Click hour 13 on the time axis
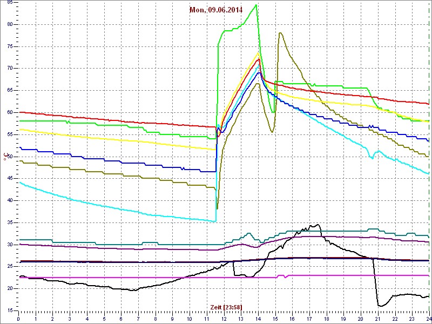The width and height of the screenshot is (432, 324). coord(241,319)
